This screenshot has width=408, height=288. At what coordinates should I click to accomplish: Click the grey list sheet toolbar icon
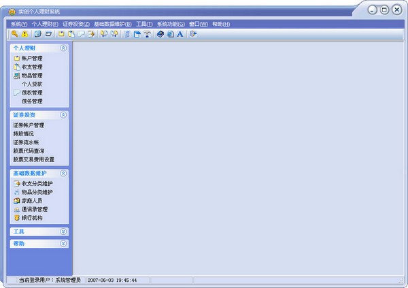(127, 34)
